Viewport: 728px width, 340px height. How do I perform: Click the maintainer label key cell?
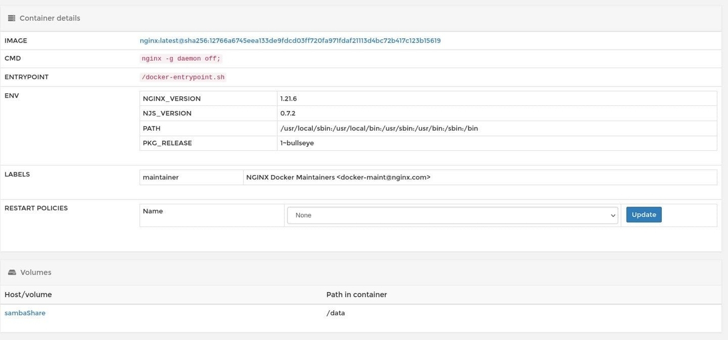click(x=161, y=178)
